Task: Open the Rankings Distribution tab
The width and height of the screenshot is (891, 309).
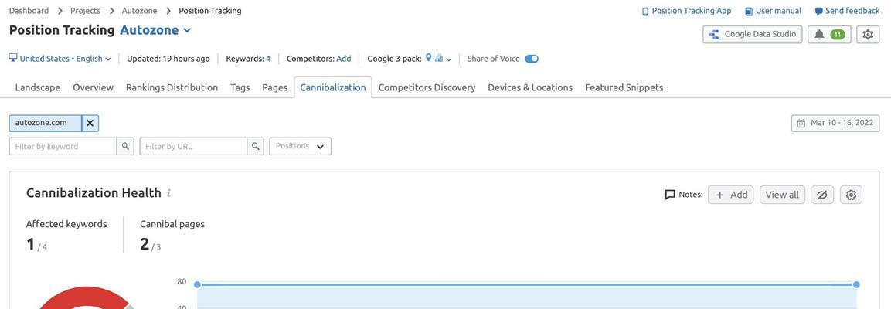Action: [x=172, y=87]
